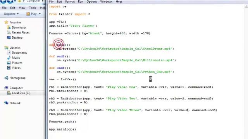Click the Computer icon in sidebar
248x139 pixels.
point(6,88)
